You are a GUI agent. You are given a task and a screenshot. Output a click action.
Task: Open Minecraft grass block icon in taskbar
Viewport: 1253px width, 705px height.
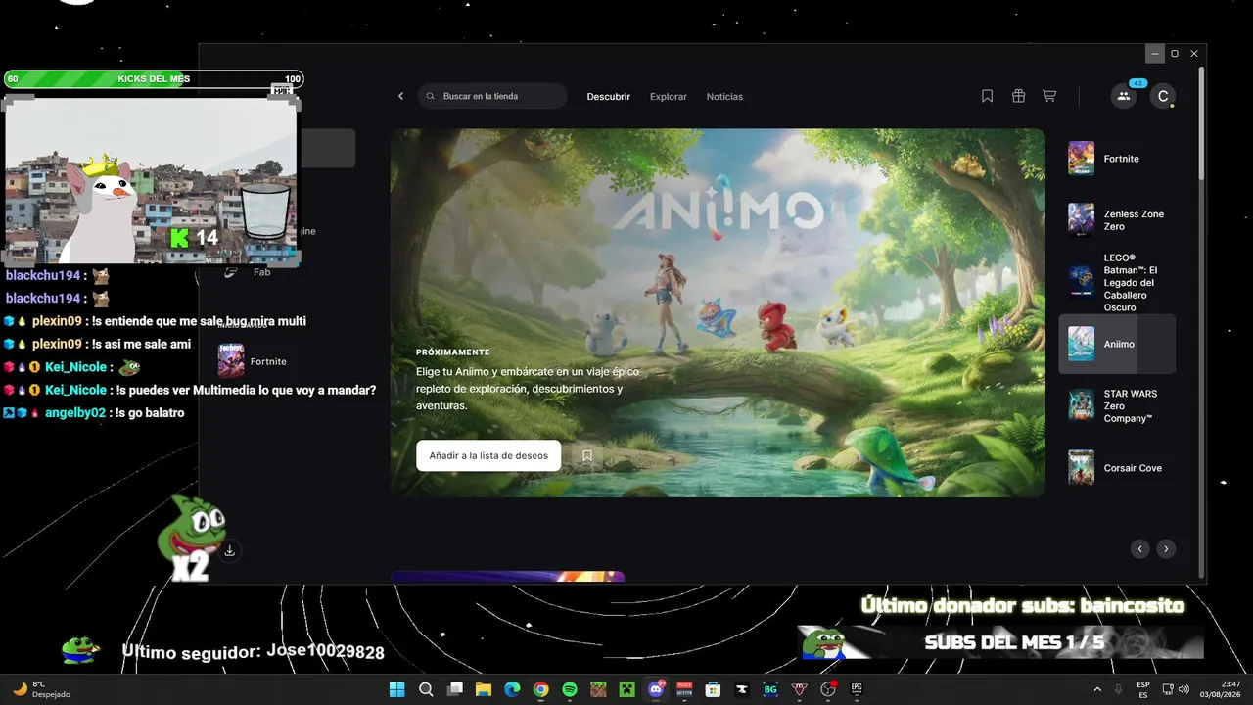pos(598,689)
